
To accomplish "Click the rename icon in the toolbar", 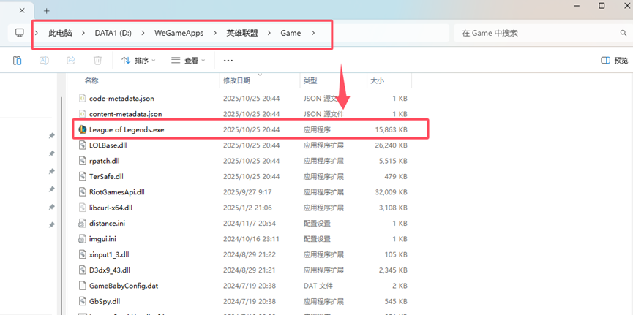I will (44, 61).
